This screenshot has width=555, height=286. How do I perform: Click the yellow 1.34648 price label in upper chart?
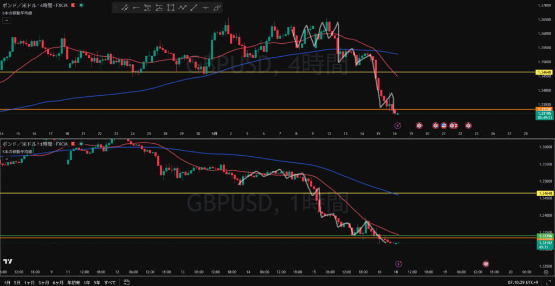point(544,72)
